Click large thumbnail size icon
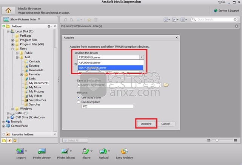The height and width of the screenshot is (165, 242). click(235, 140)
